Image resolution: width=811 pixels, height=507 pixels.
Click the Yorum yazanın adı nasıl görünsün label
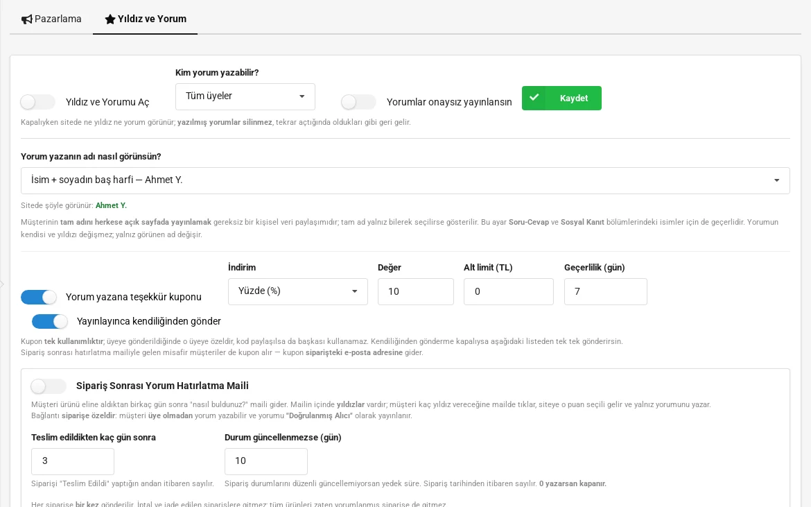(91, 157)
